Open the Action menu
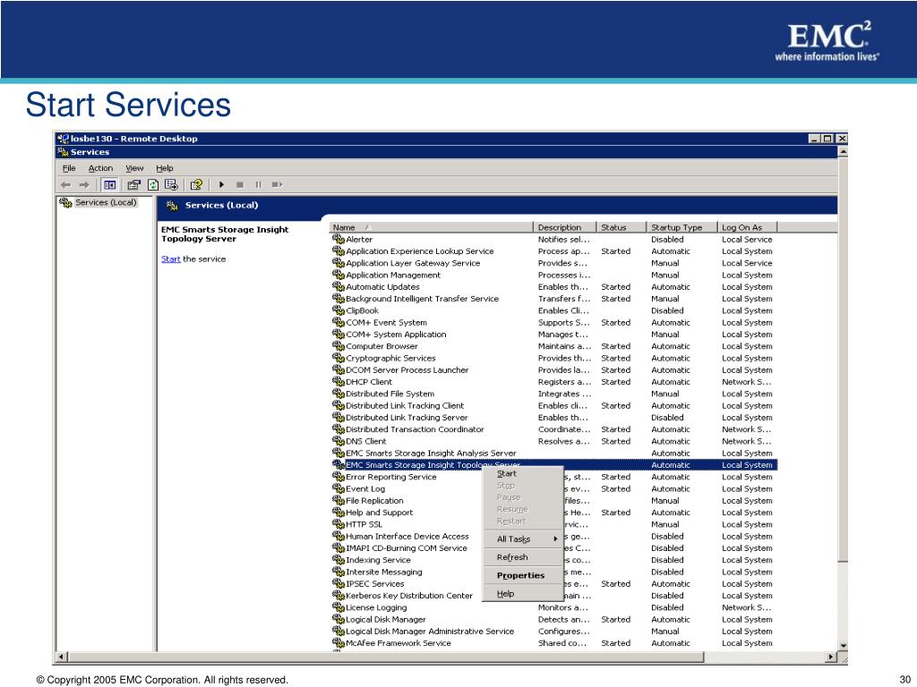The image size is (917, 687). (x=100, y=168)
